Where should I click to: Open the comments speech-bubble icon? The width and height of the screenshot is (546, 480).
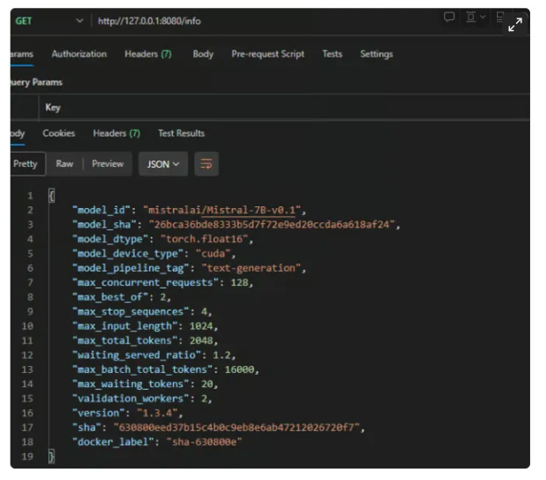pos(449,17)
